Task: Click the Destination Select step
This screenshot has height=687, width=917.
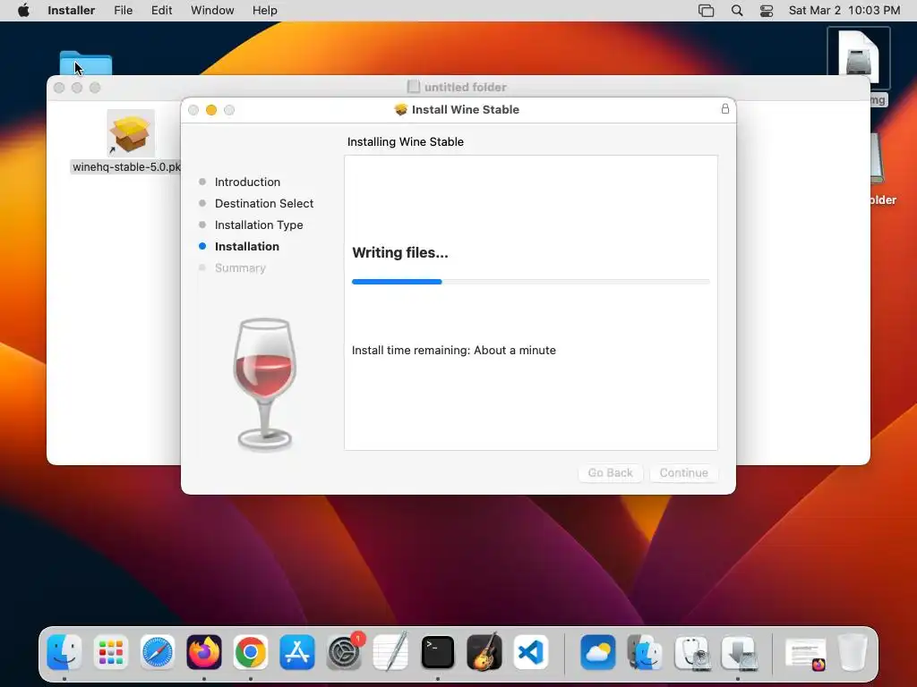Action: click(264, 203)
